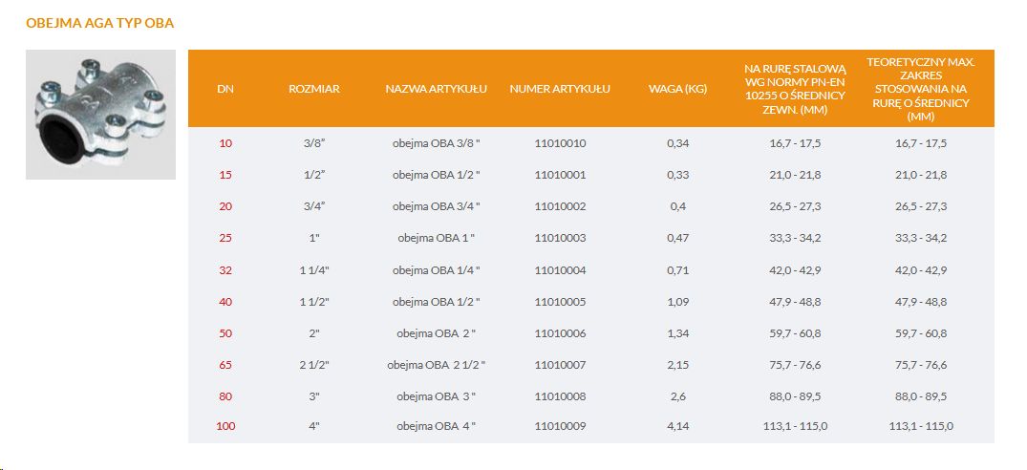The width and height of the screenshot is (1027, 470).
Task: Click theoretical max range '26,5 - 27,3'
Action: tap(921, 206)
